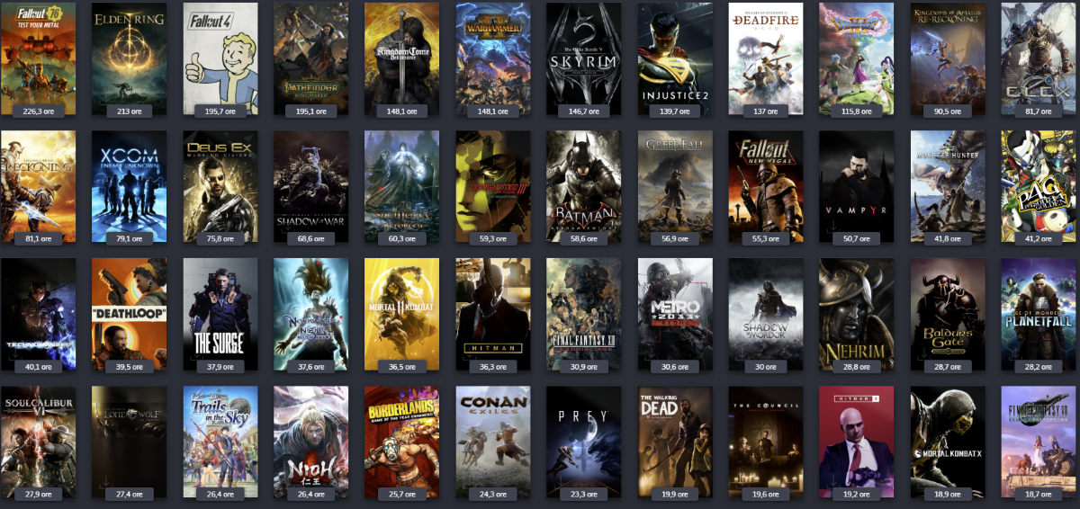Open the Kingdom Come Deliverance cover
The image size is (1080, 509).
[402, 58]
